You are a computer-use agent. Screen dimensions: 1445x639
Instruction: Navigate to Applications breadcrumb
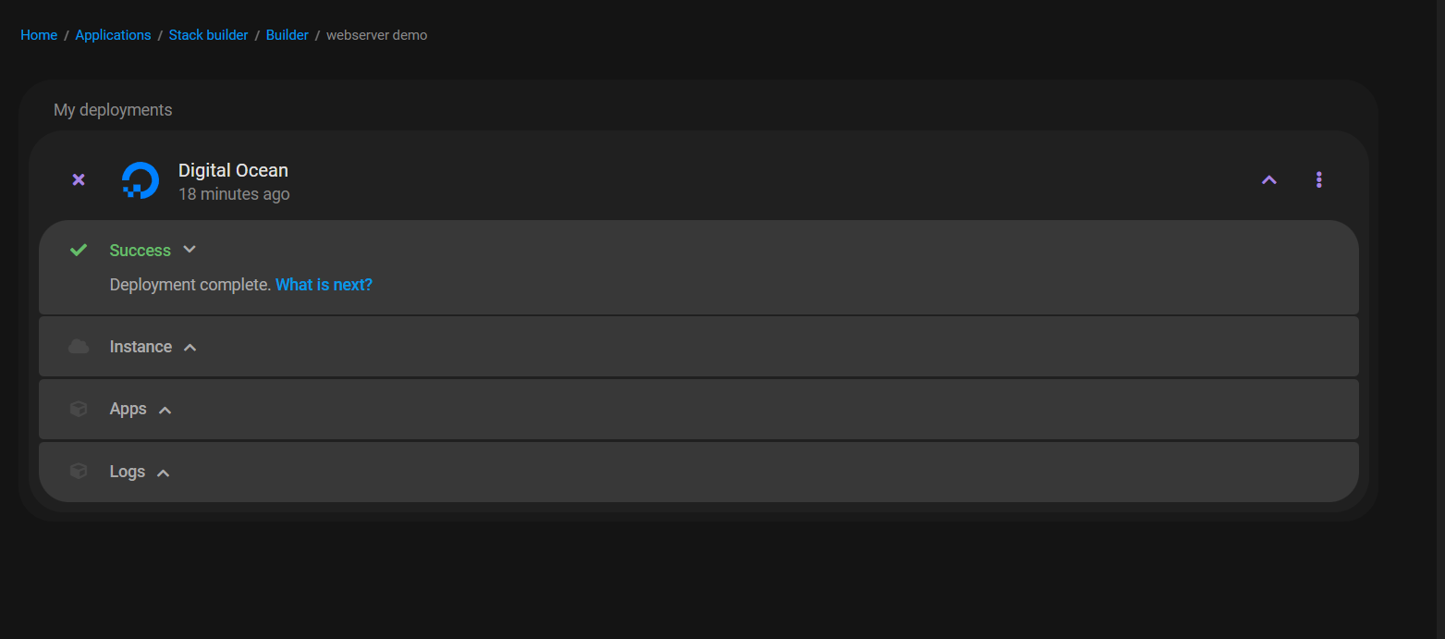click(x=113, y=35)
